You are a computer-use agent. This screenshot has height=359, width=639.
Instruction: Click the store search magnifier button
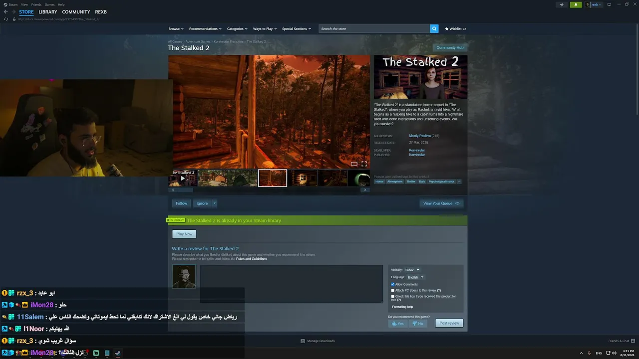click(x=434, y=28)
